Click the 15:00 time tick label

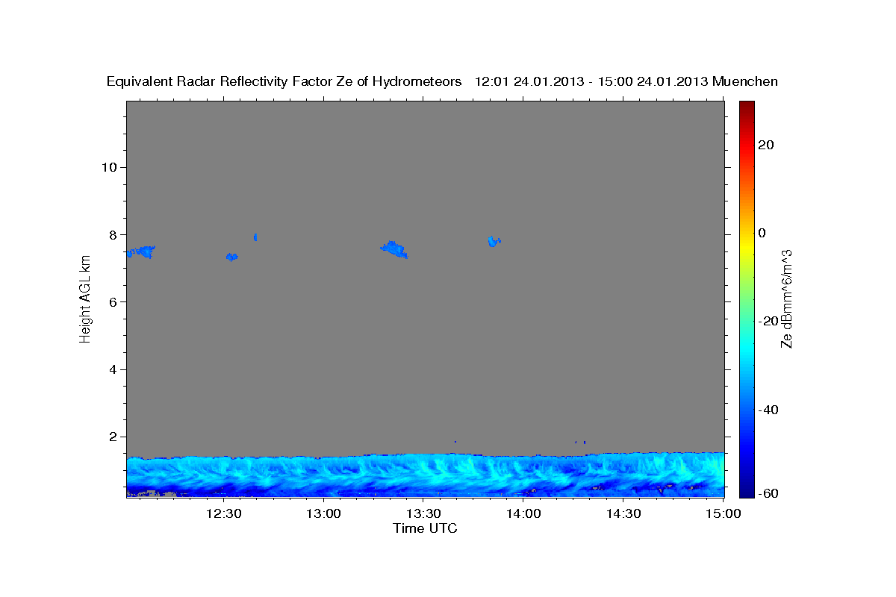[723, 513]
